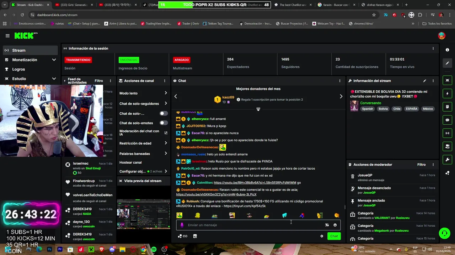The image size is (455, 255).
Task: Expand Restricción de edad options
Action: 166,143
